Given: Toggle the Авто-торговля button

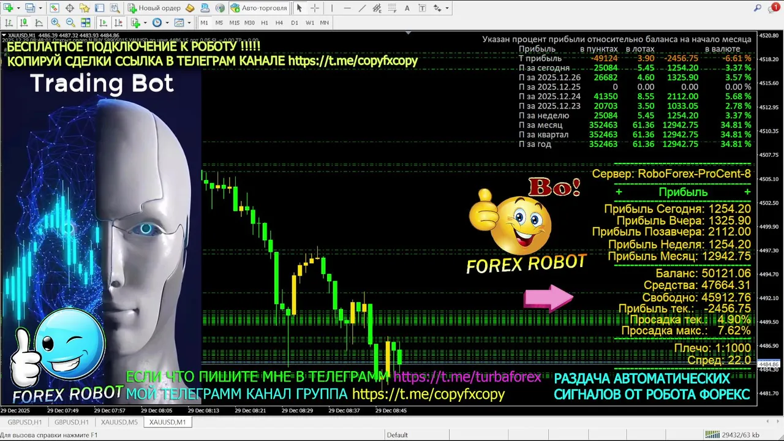Looking at the screenshot, I should pyautogui.click(x=259, y=8).
